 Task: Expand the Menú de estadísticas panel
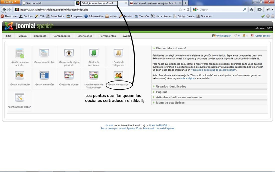click(209, 102)
